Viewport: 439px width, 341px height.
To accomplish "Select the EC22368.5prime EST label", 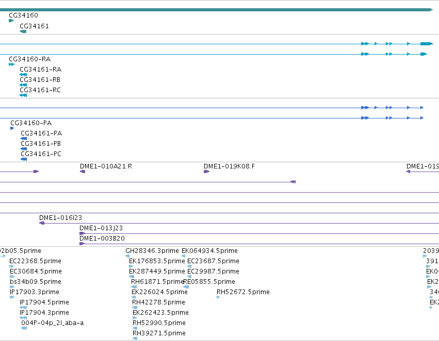I will point(35,261).
